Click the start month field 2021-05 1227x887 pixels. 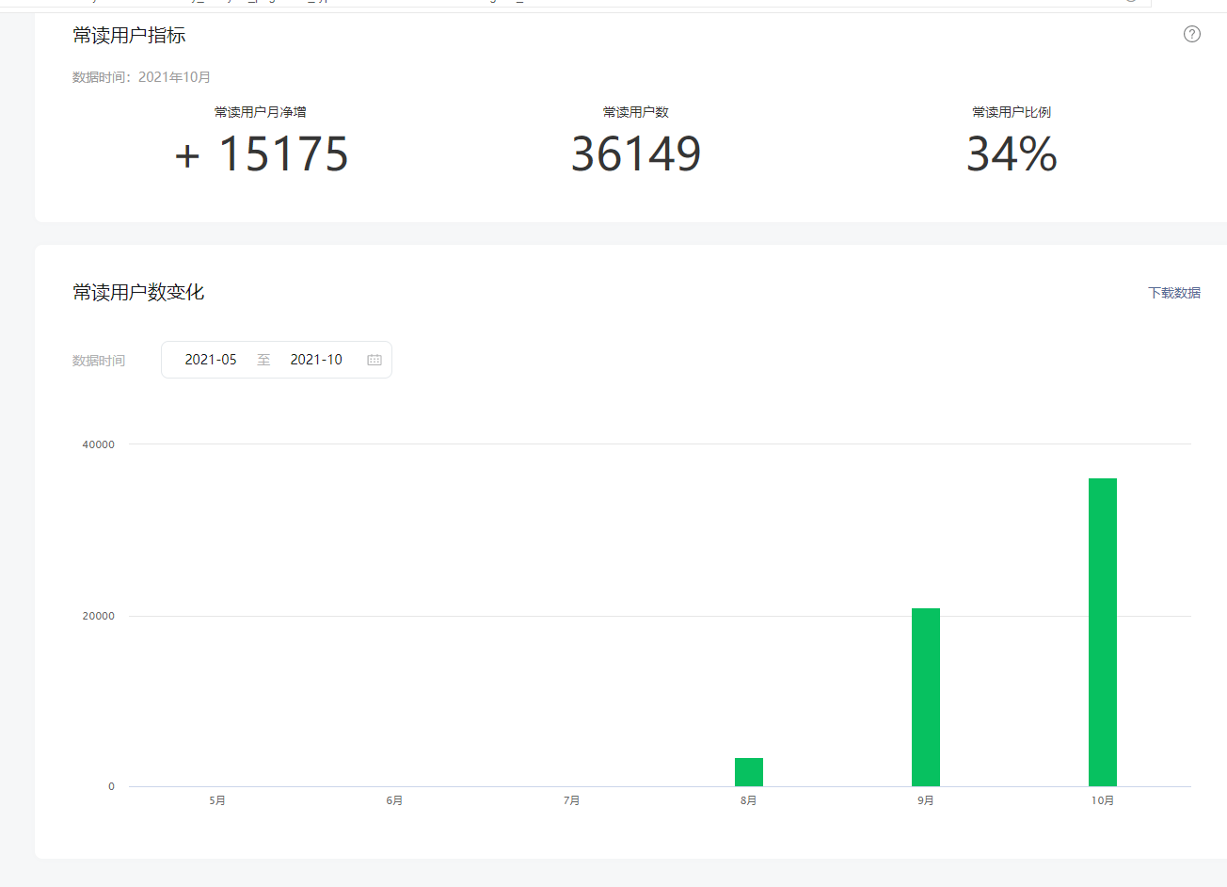click(x=211, y=360)
